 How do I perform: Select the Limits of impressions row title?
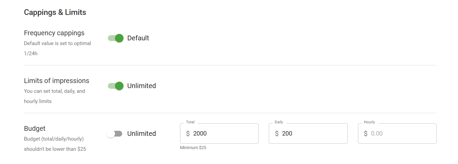(56, 81)
